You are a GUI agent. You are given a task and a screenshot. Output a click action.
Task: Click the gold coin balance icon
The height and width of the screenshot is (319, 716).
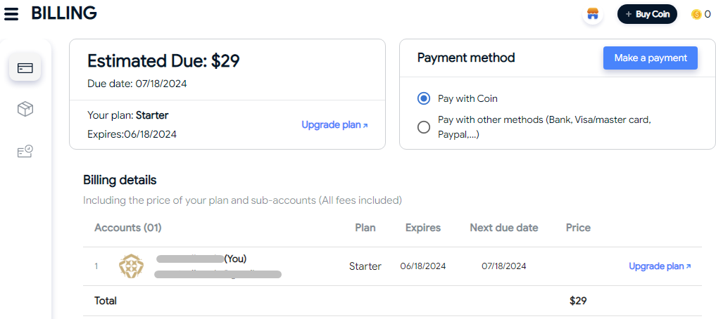[x=696, y=15]
